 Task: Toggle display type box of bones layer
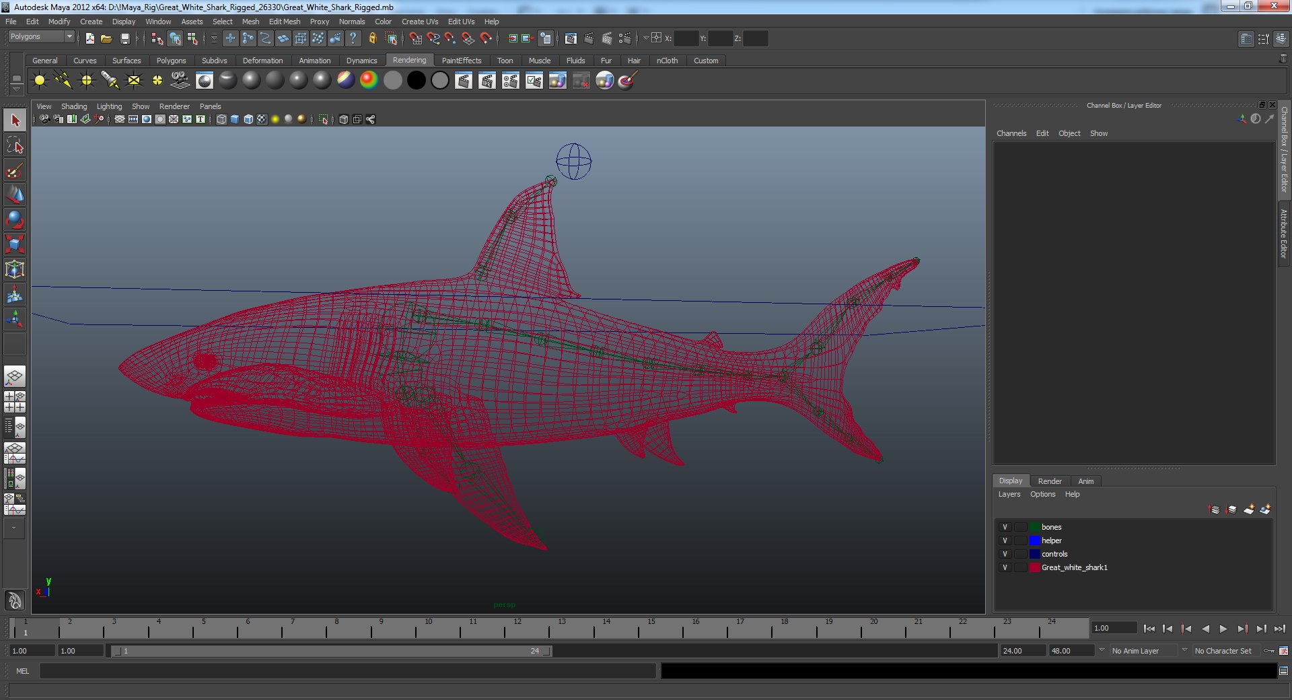click(1021, 527)
